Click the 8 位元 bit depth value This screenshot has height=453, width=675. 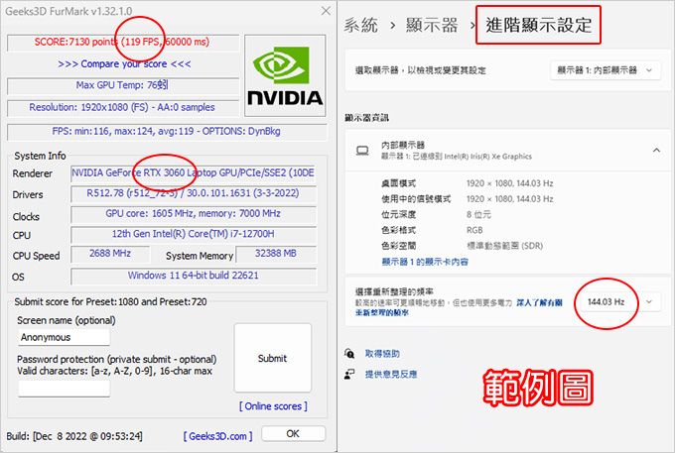point(478,214)
